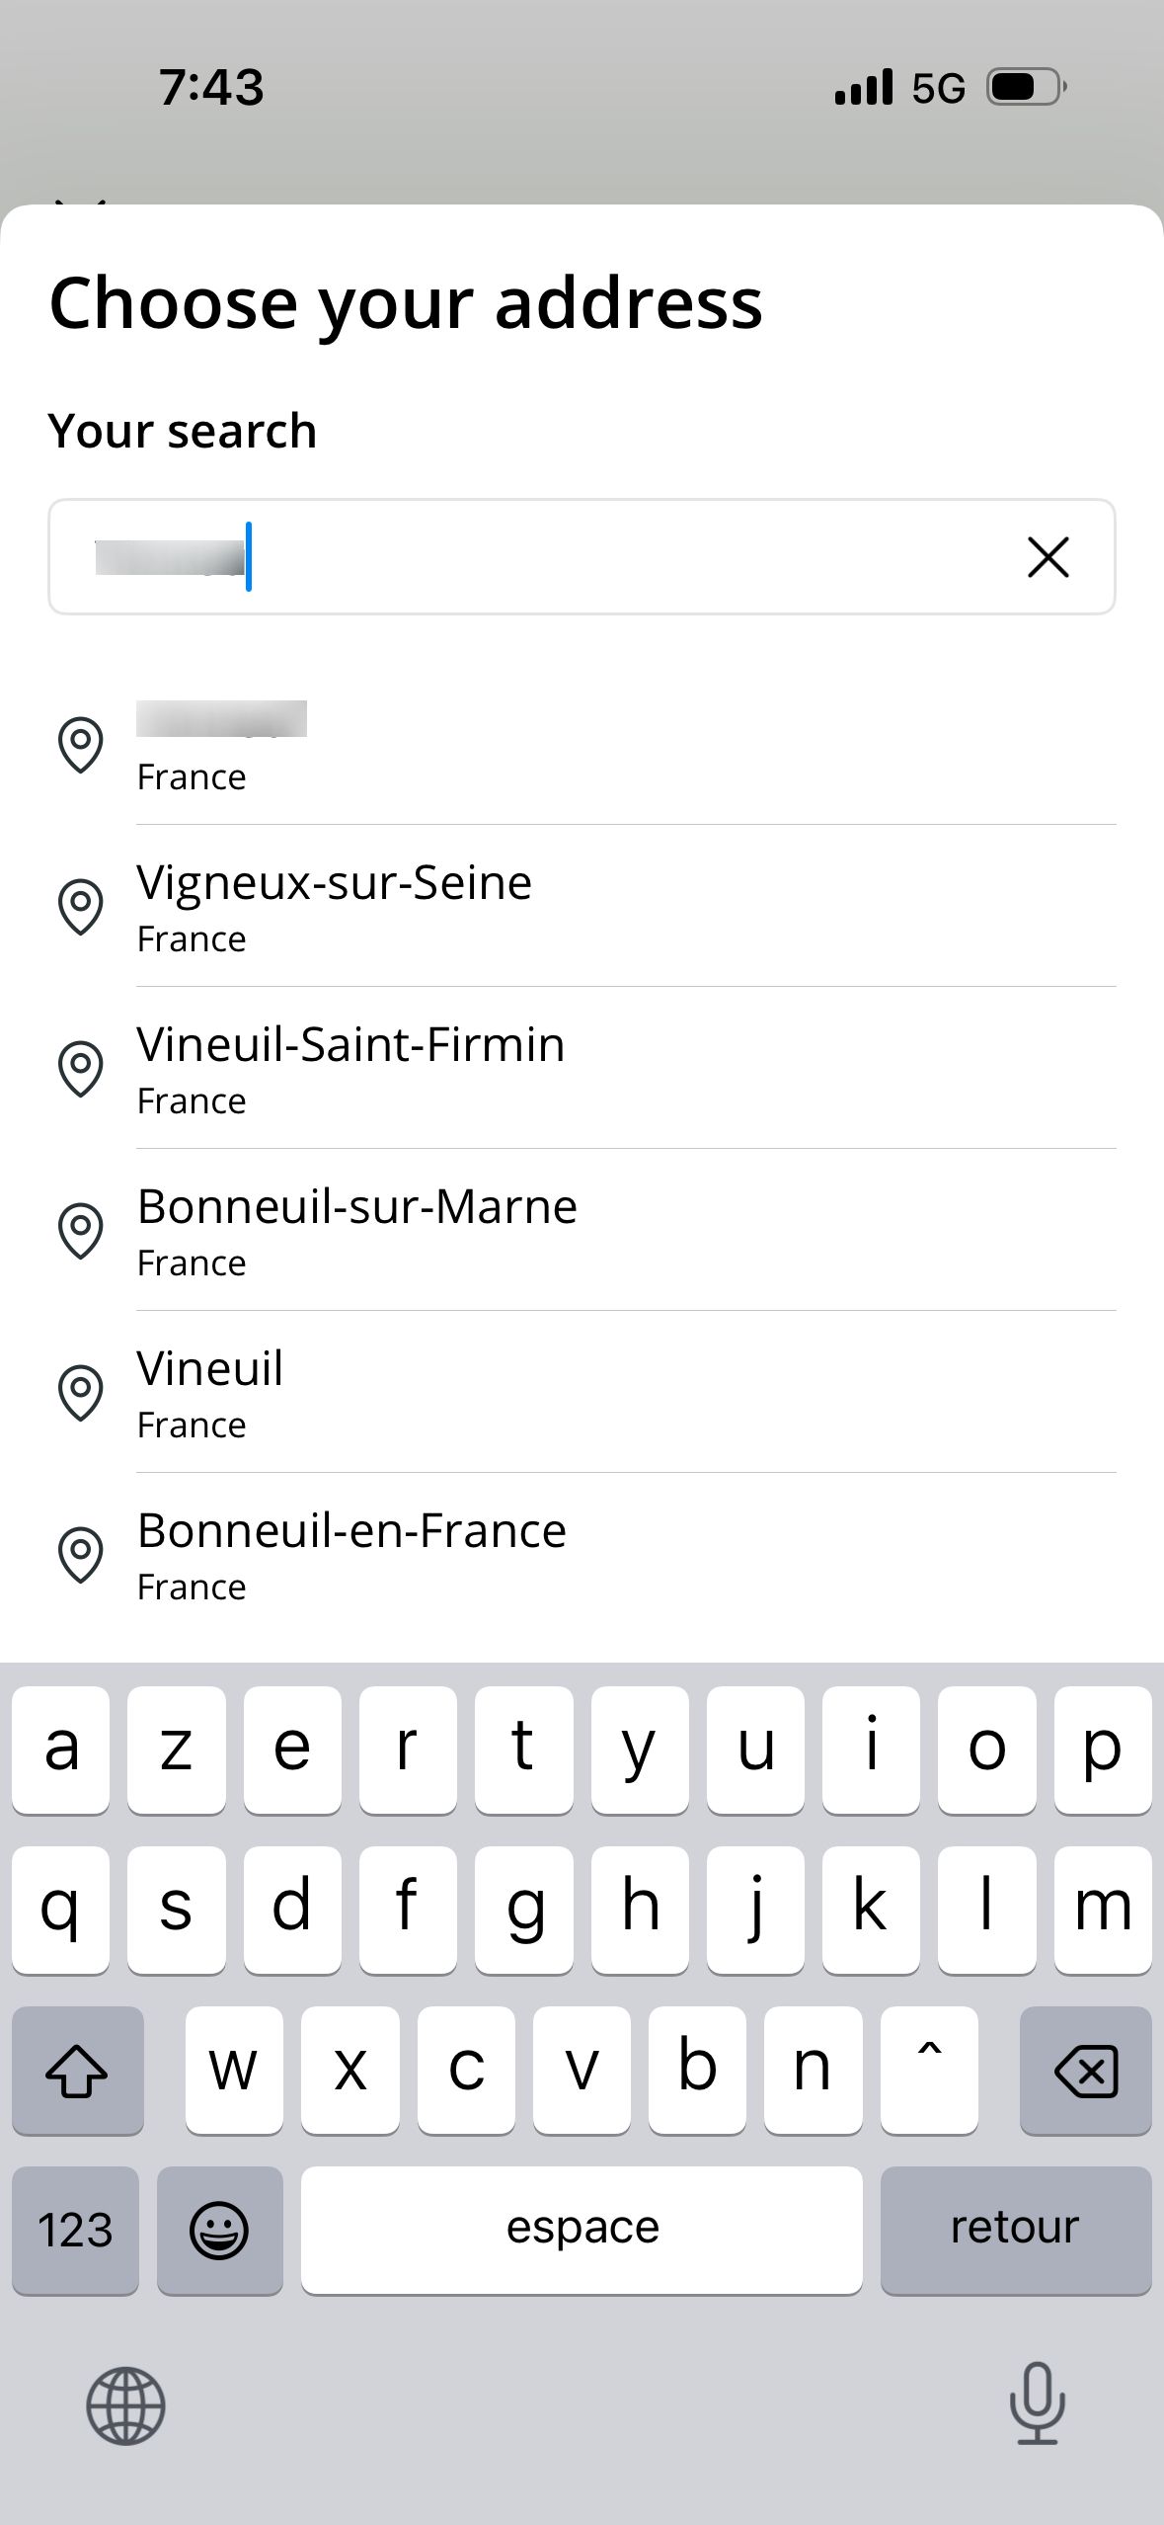Switch to the 123 numeric keyboard
1164x2525 pixels.
pyautogui.click(x=75, y=2230)
